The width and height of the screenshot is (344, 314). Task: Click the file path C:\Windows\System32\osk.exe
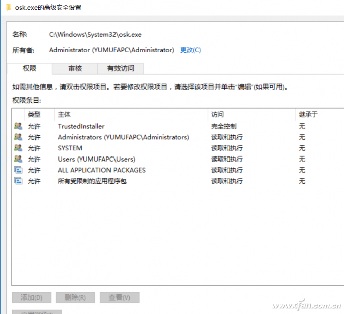95,35
